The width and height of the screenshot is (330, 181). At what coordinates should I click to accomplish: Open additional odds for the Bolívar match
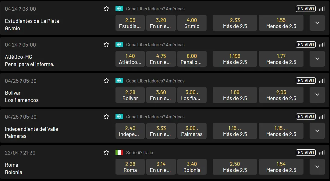coord(317,95)
